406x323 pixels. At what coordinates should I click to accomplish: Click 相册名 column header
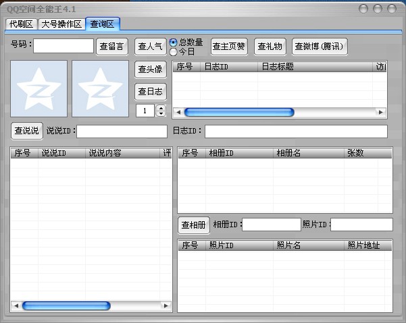click(309, 153)
